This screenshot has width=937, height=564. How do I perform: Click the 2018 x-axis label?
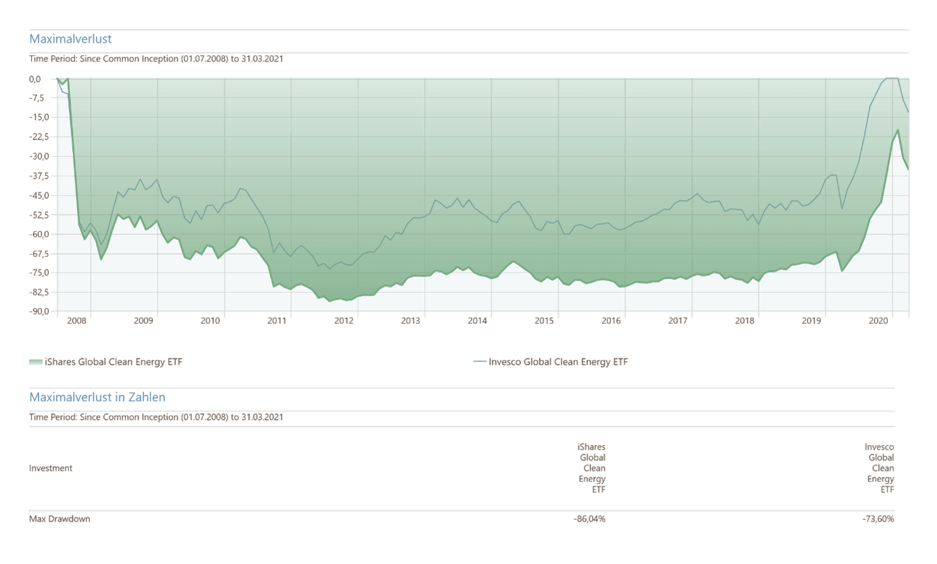tap(745, 321)
